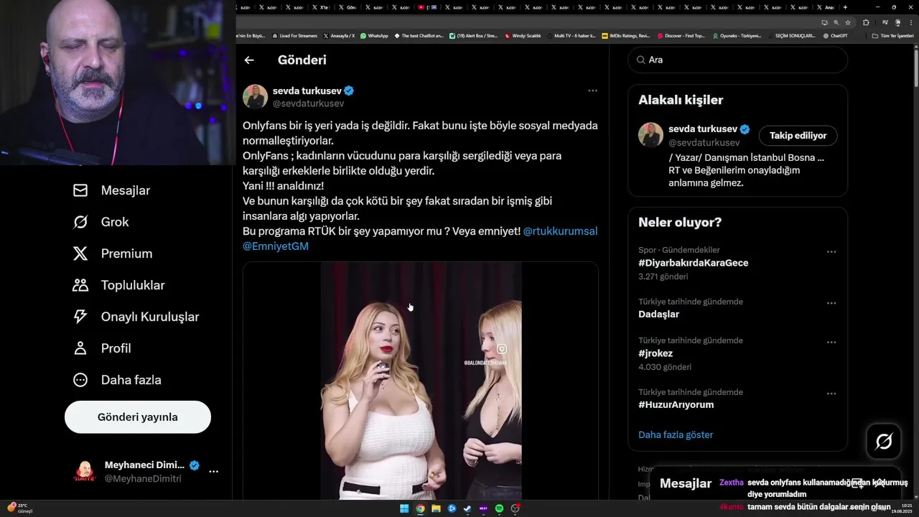Open the Premium X logo icon
The image size is (919, 517).
pyautogui.click(x=80, y=253)
